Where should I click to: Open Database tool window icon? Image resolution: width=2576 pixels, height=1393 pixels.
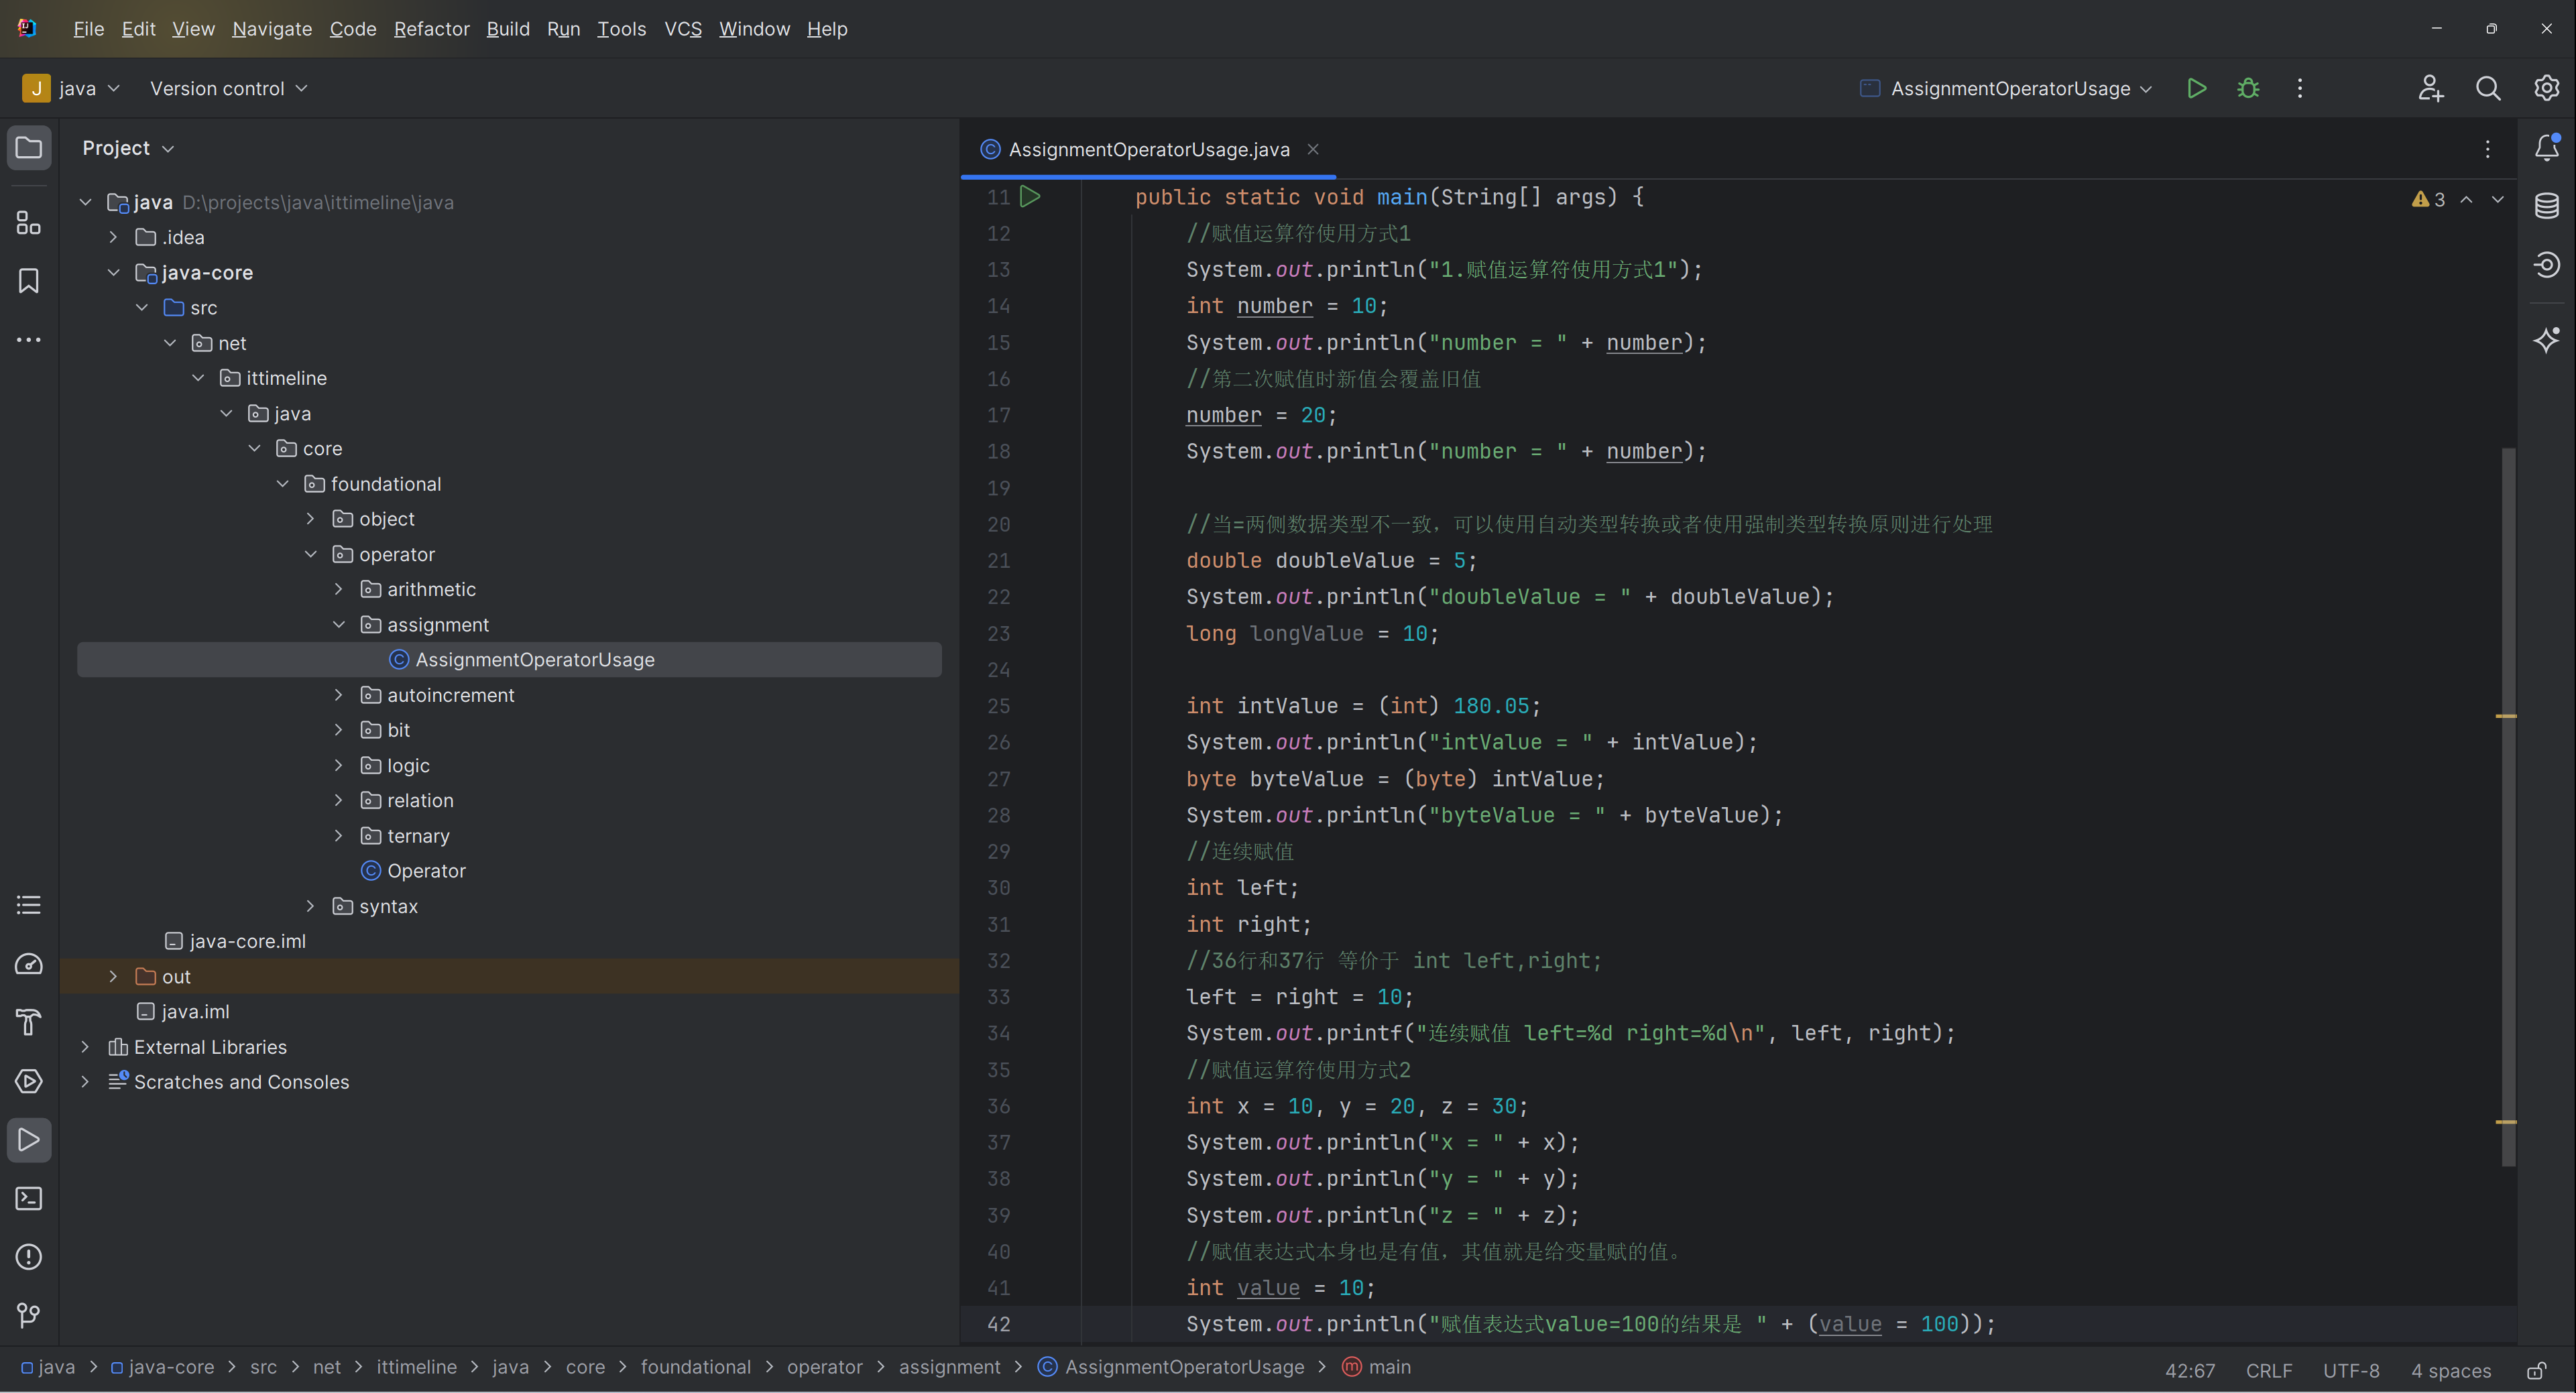click(2547, 206)
